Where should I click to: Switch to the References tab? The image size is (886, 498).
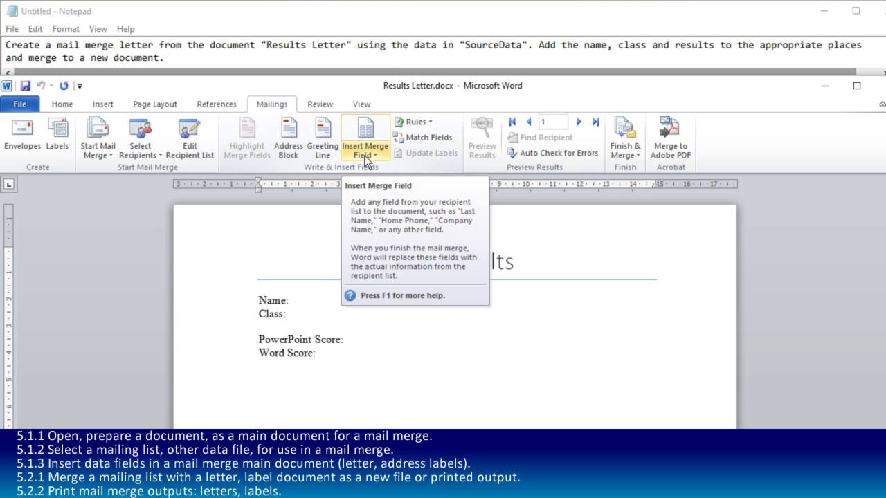(217, 104)
